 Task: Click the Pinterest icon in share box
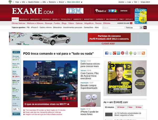pyautogui.click(x=122, y=53)
